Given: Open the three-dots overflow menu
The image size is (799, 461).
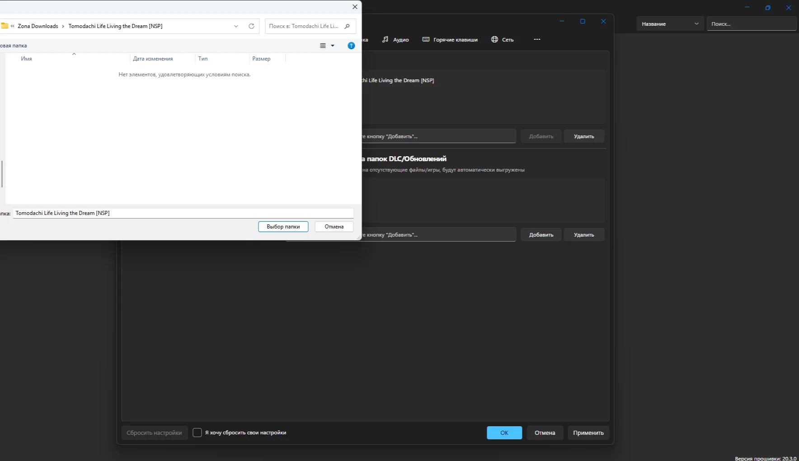Looking at the screenshot, I should [x=537, y=39].
